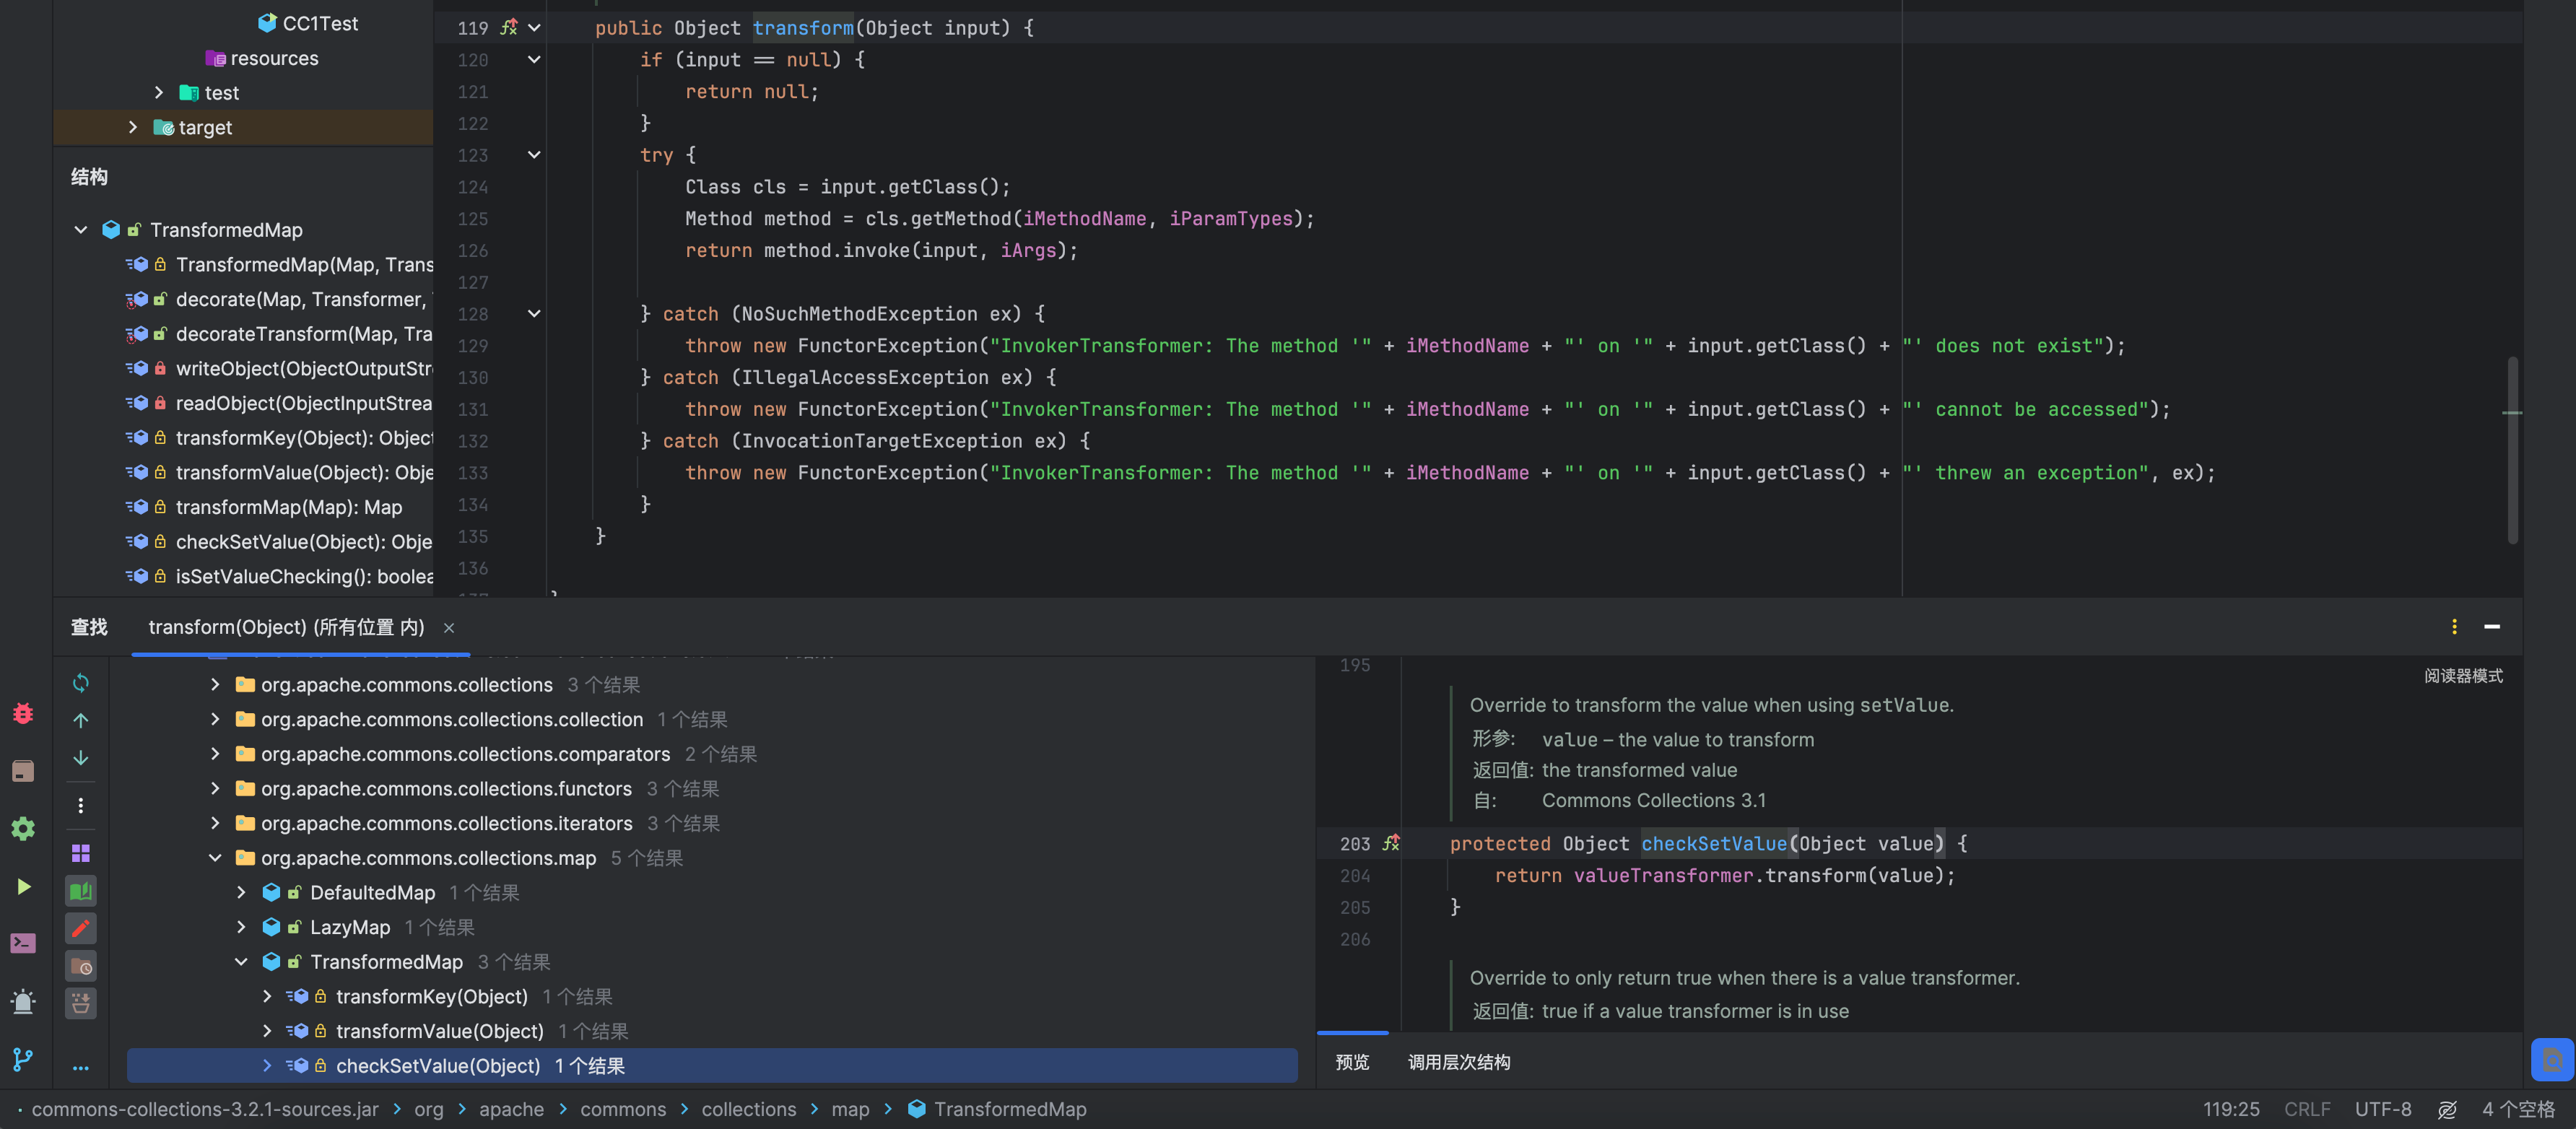This screenshot has width=2576, height=1129.
Task: Select the resources folder
Action: [262, 58]
